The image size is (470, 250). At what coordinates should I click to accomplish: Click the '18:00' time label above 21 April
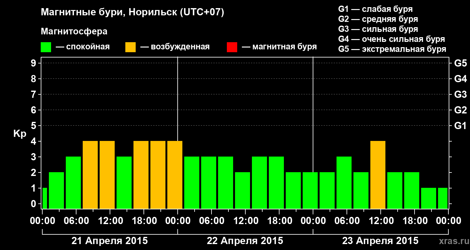144,221
